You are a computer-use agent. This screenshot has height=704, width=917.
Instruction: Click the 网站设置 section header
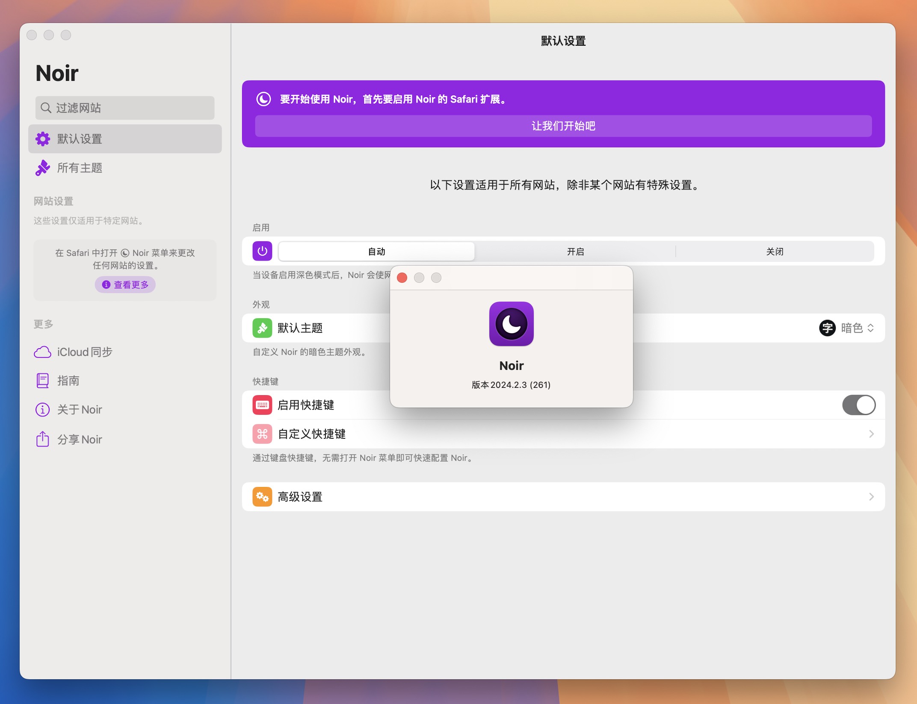tap(53, 201)
